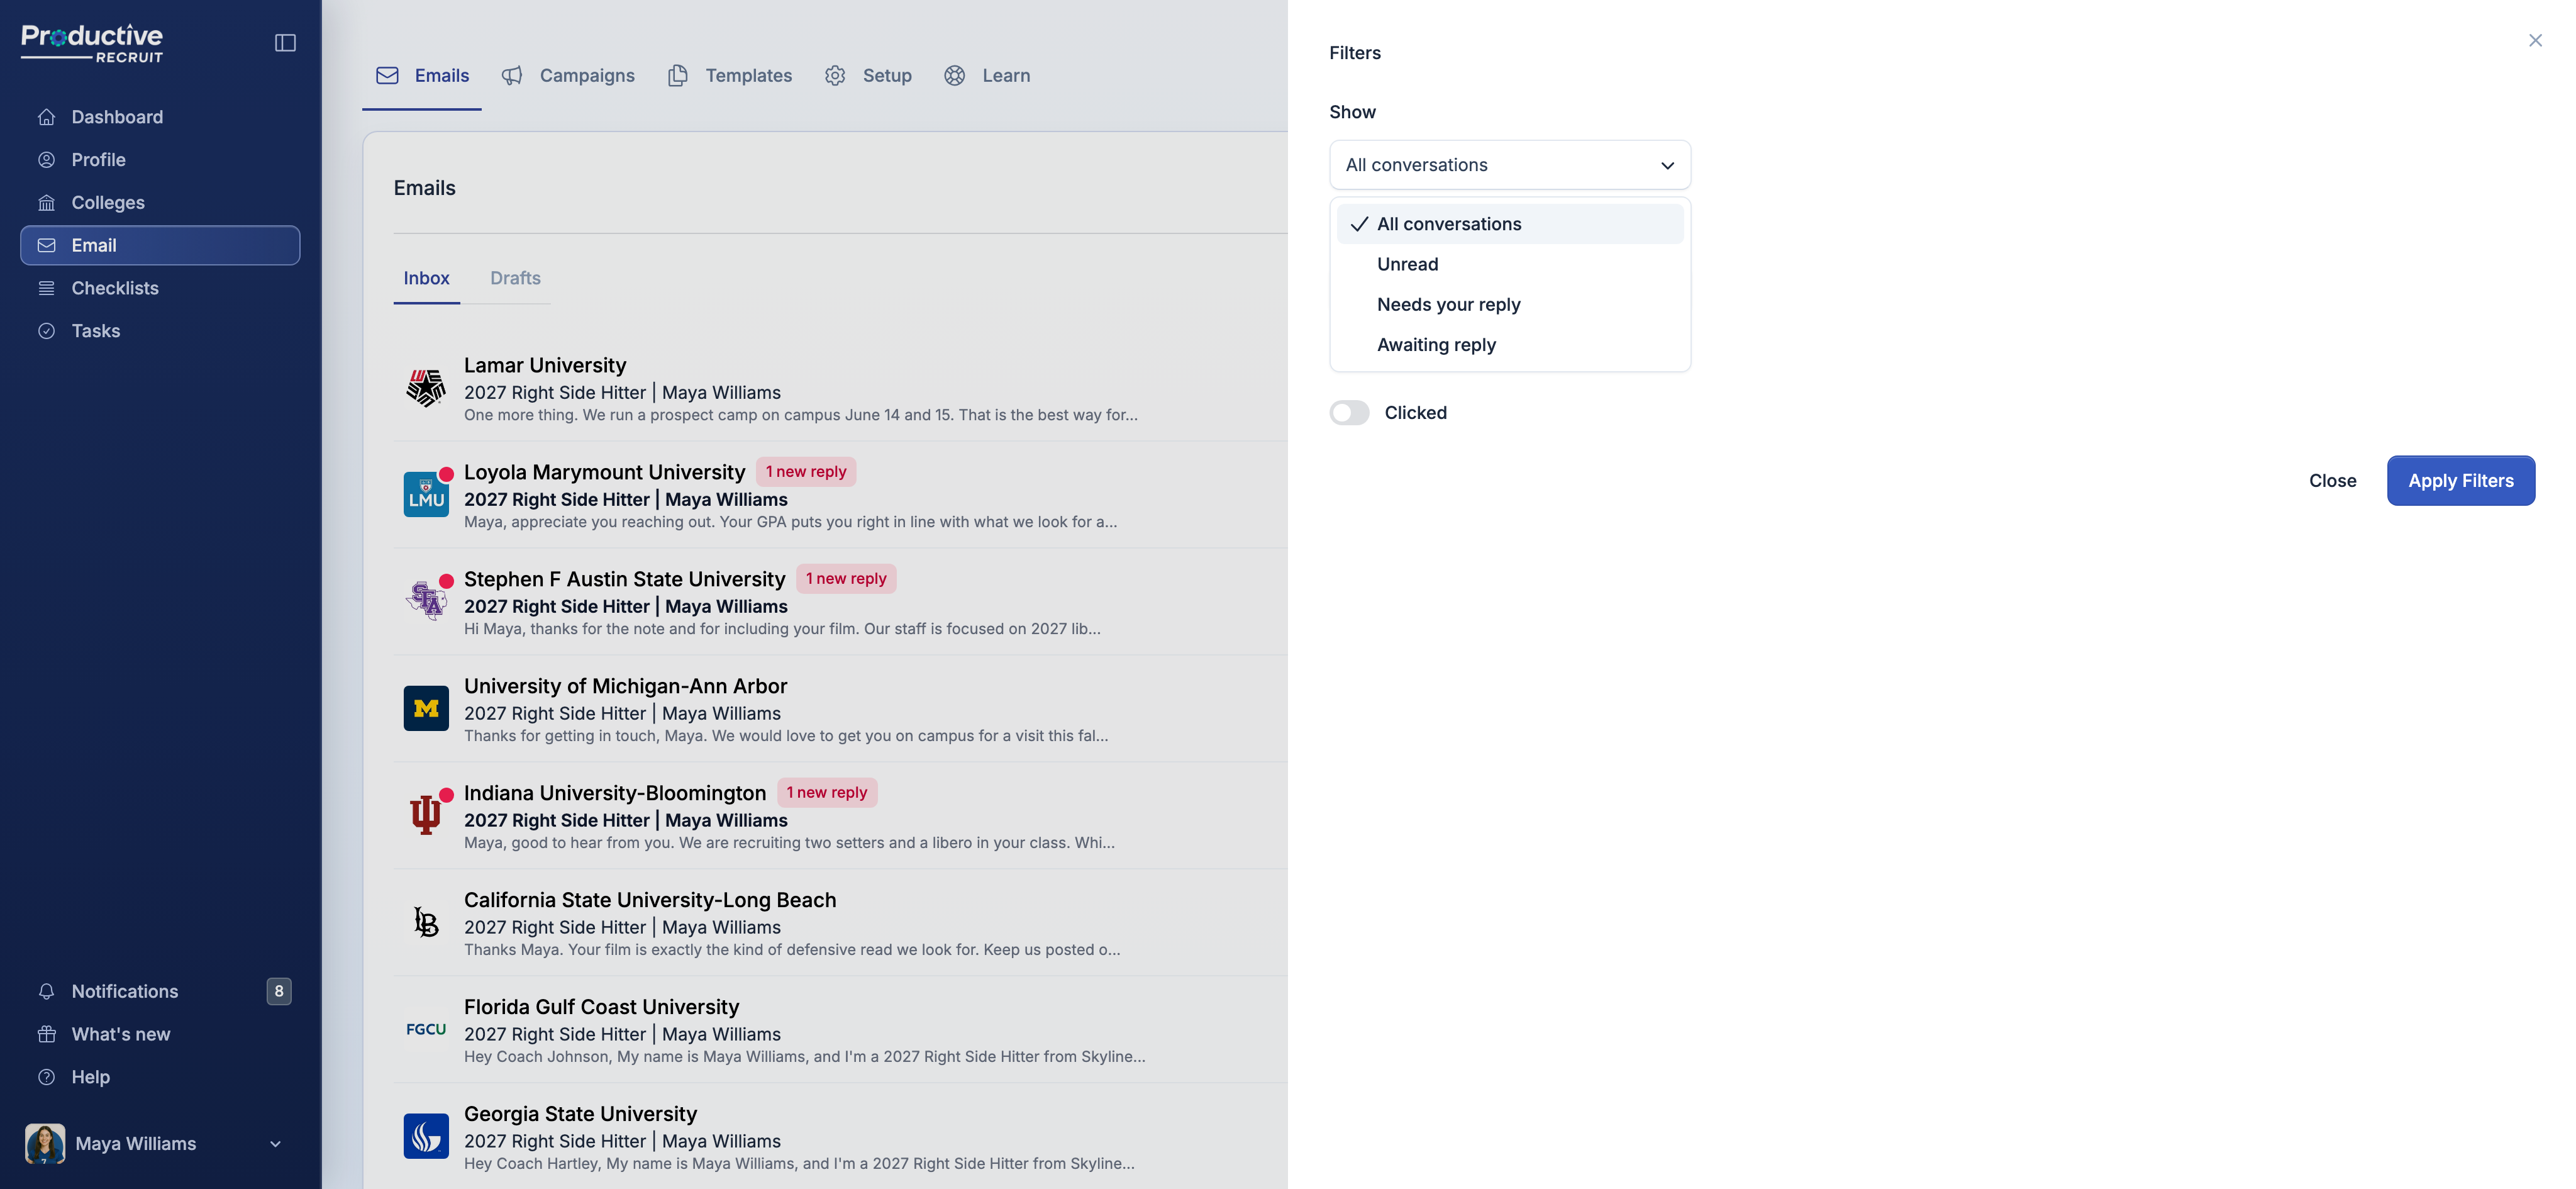Switch to the Emails top tab
2576x1189 pixels.
pyautogui.click(x=422, y=76)
